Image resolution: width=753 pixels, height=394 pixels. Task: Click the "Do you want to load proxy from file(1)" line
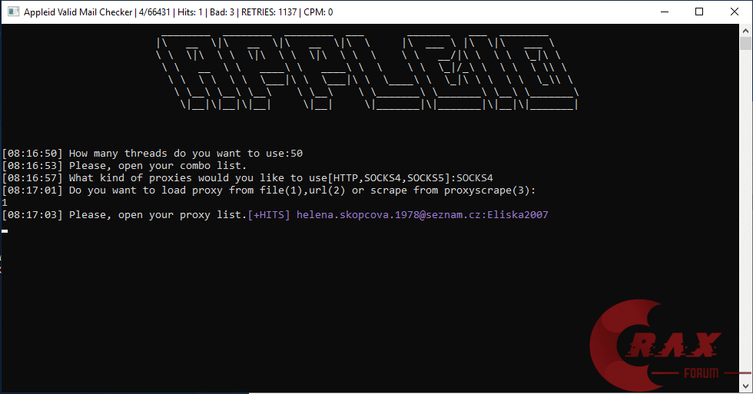pyautogui.click(x=269, y=190)
